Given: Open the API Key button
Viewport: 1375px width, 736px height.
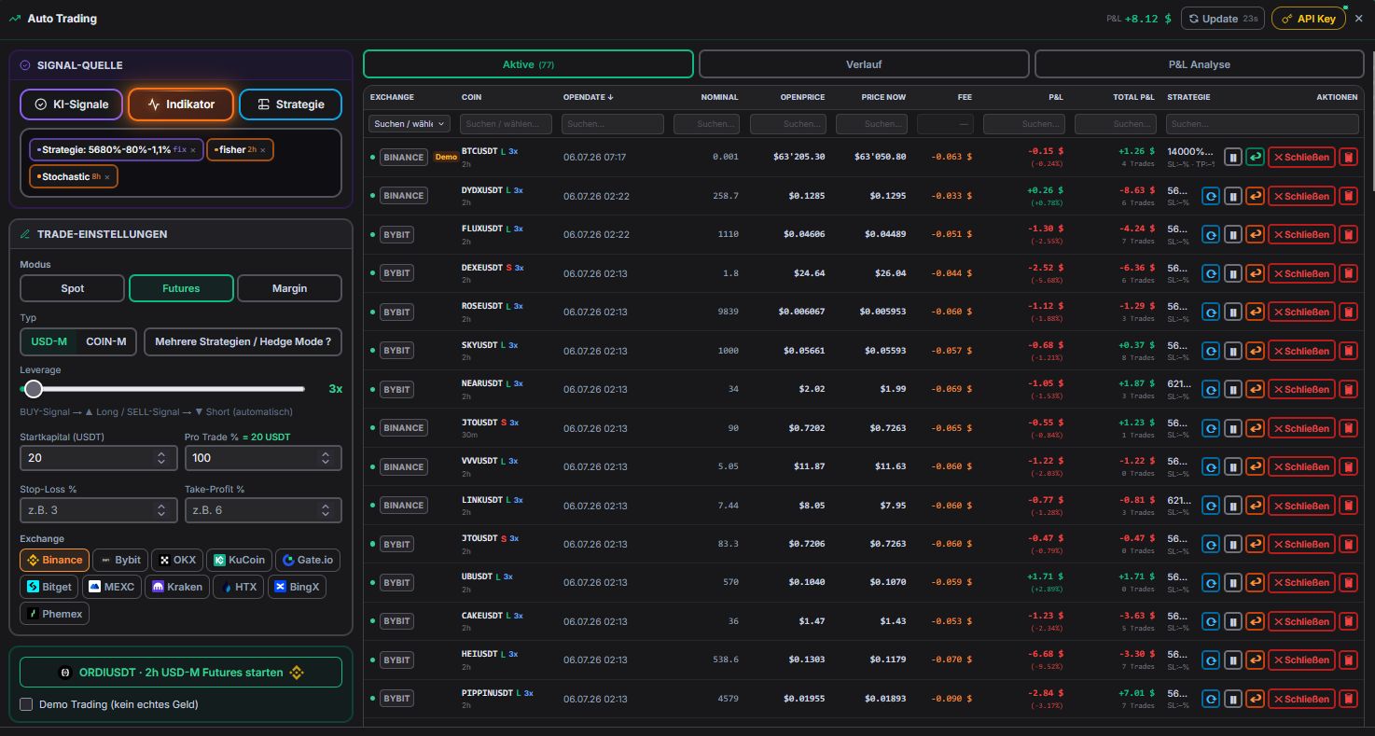Looking at the screenshot, I should [1309, 19].
